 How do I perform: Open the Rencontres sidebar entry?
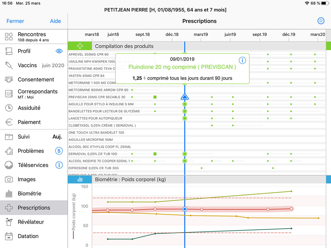click(32, 37)
